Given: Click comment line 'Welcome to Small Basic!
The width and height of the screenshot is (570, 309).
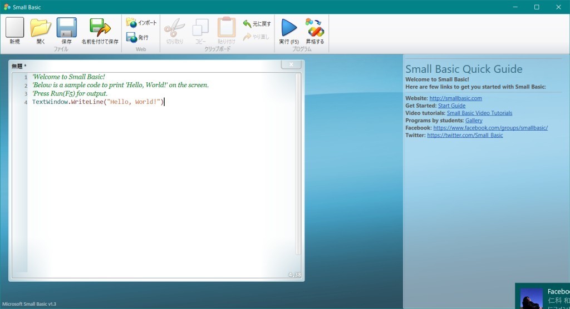Looking at the screenshot, I should [x=68, y=77].
